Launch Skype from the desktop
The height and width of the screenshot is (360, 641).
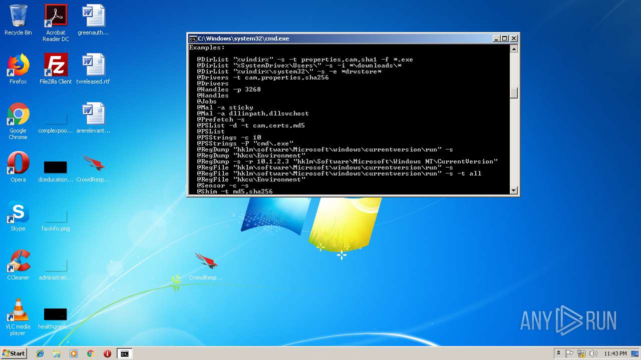click(18, 216)
